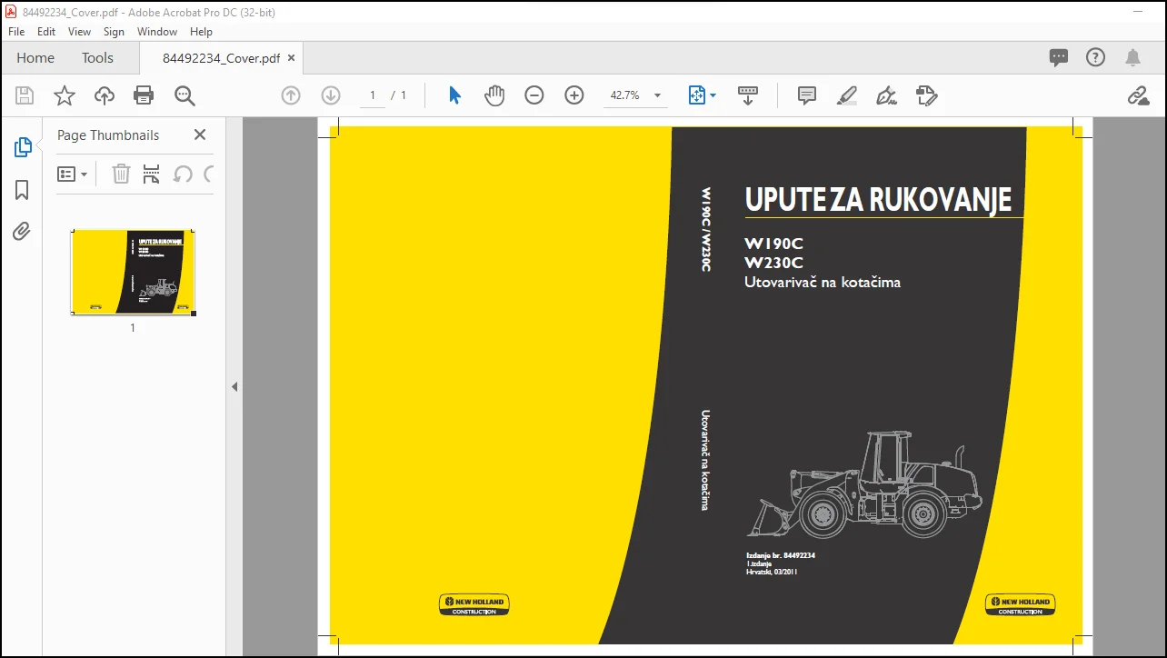Open the View menu
Viewport: 1167px width, 658px height.
[x=80, y=31]
